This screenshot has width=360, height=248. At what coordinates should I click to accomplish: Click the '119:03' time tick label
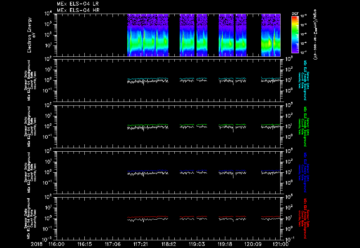coord(197,244)
